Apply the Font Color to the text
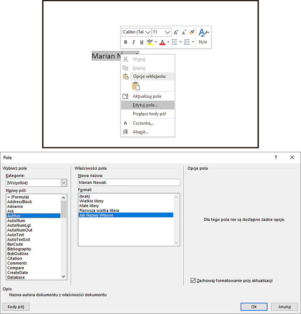The image size is (301, 314). click(162, 42)
